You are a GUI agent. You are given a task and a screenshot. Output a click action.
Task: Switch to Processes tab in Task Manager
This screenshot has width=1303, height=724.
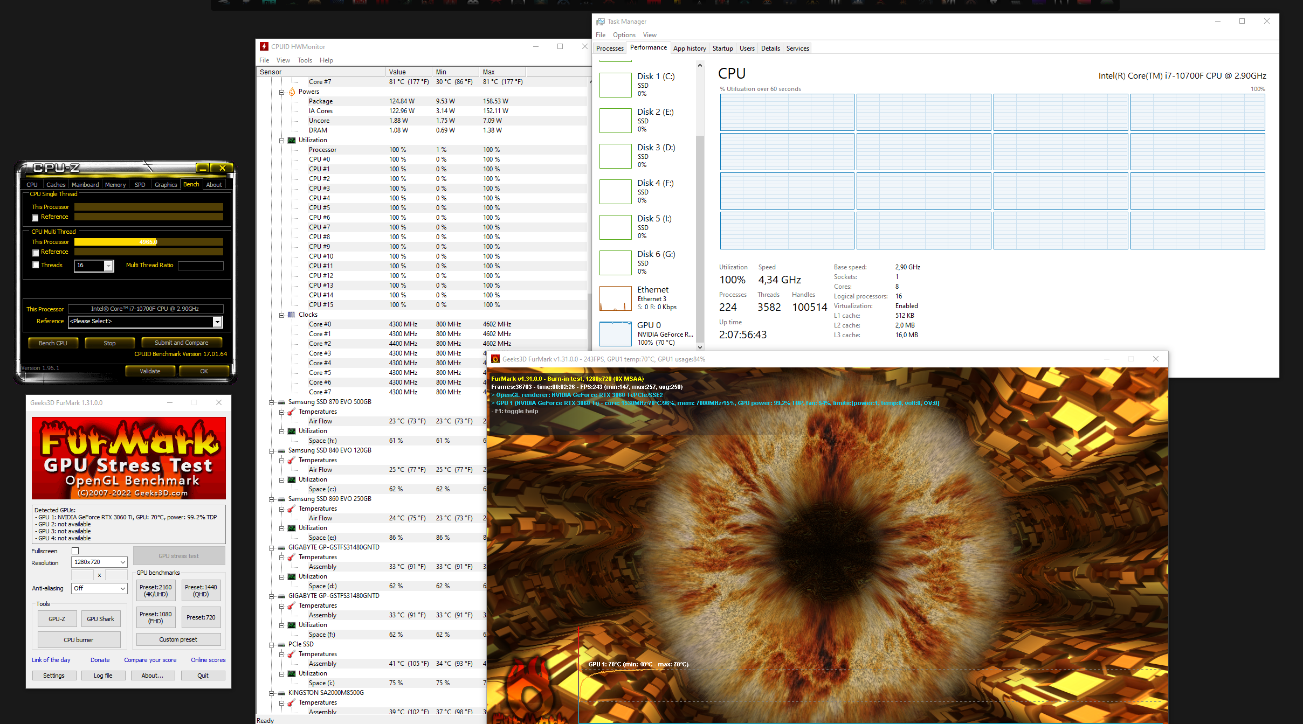610,48
